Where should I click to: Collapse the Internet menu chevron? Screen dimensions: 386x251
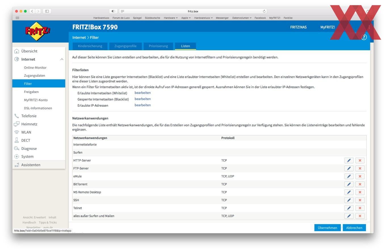pyautogui.click(x=62, y=59)
